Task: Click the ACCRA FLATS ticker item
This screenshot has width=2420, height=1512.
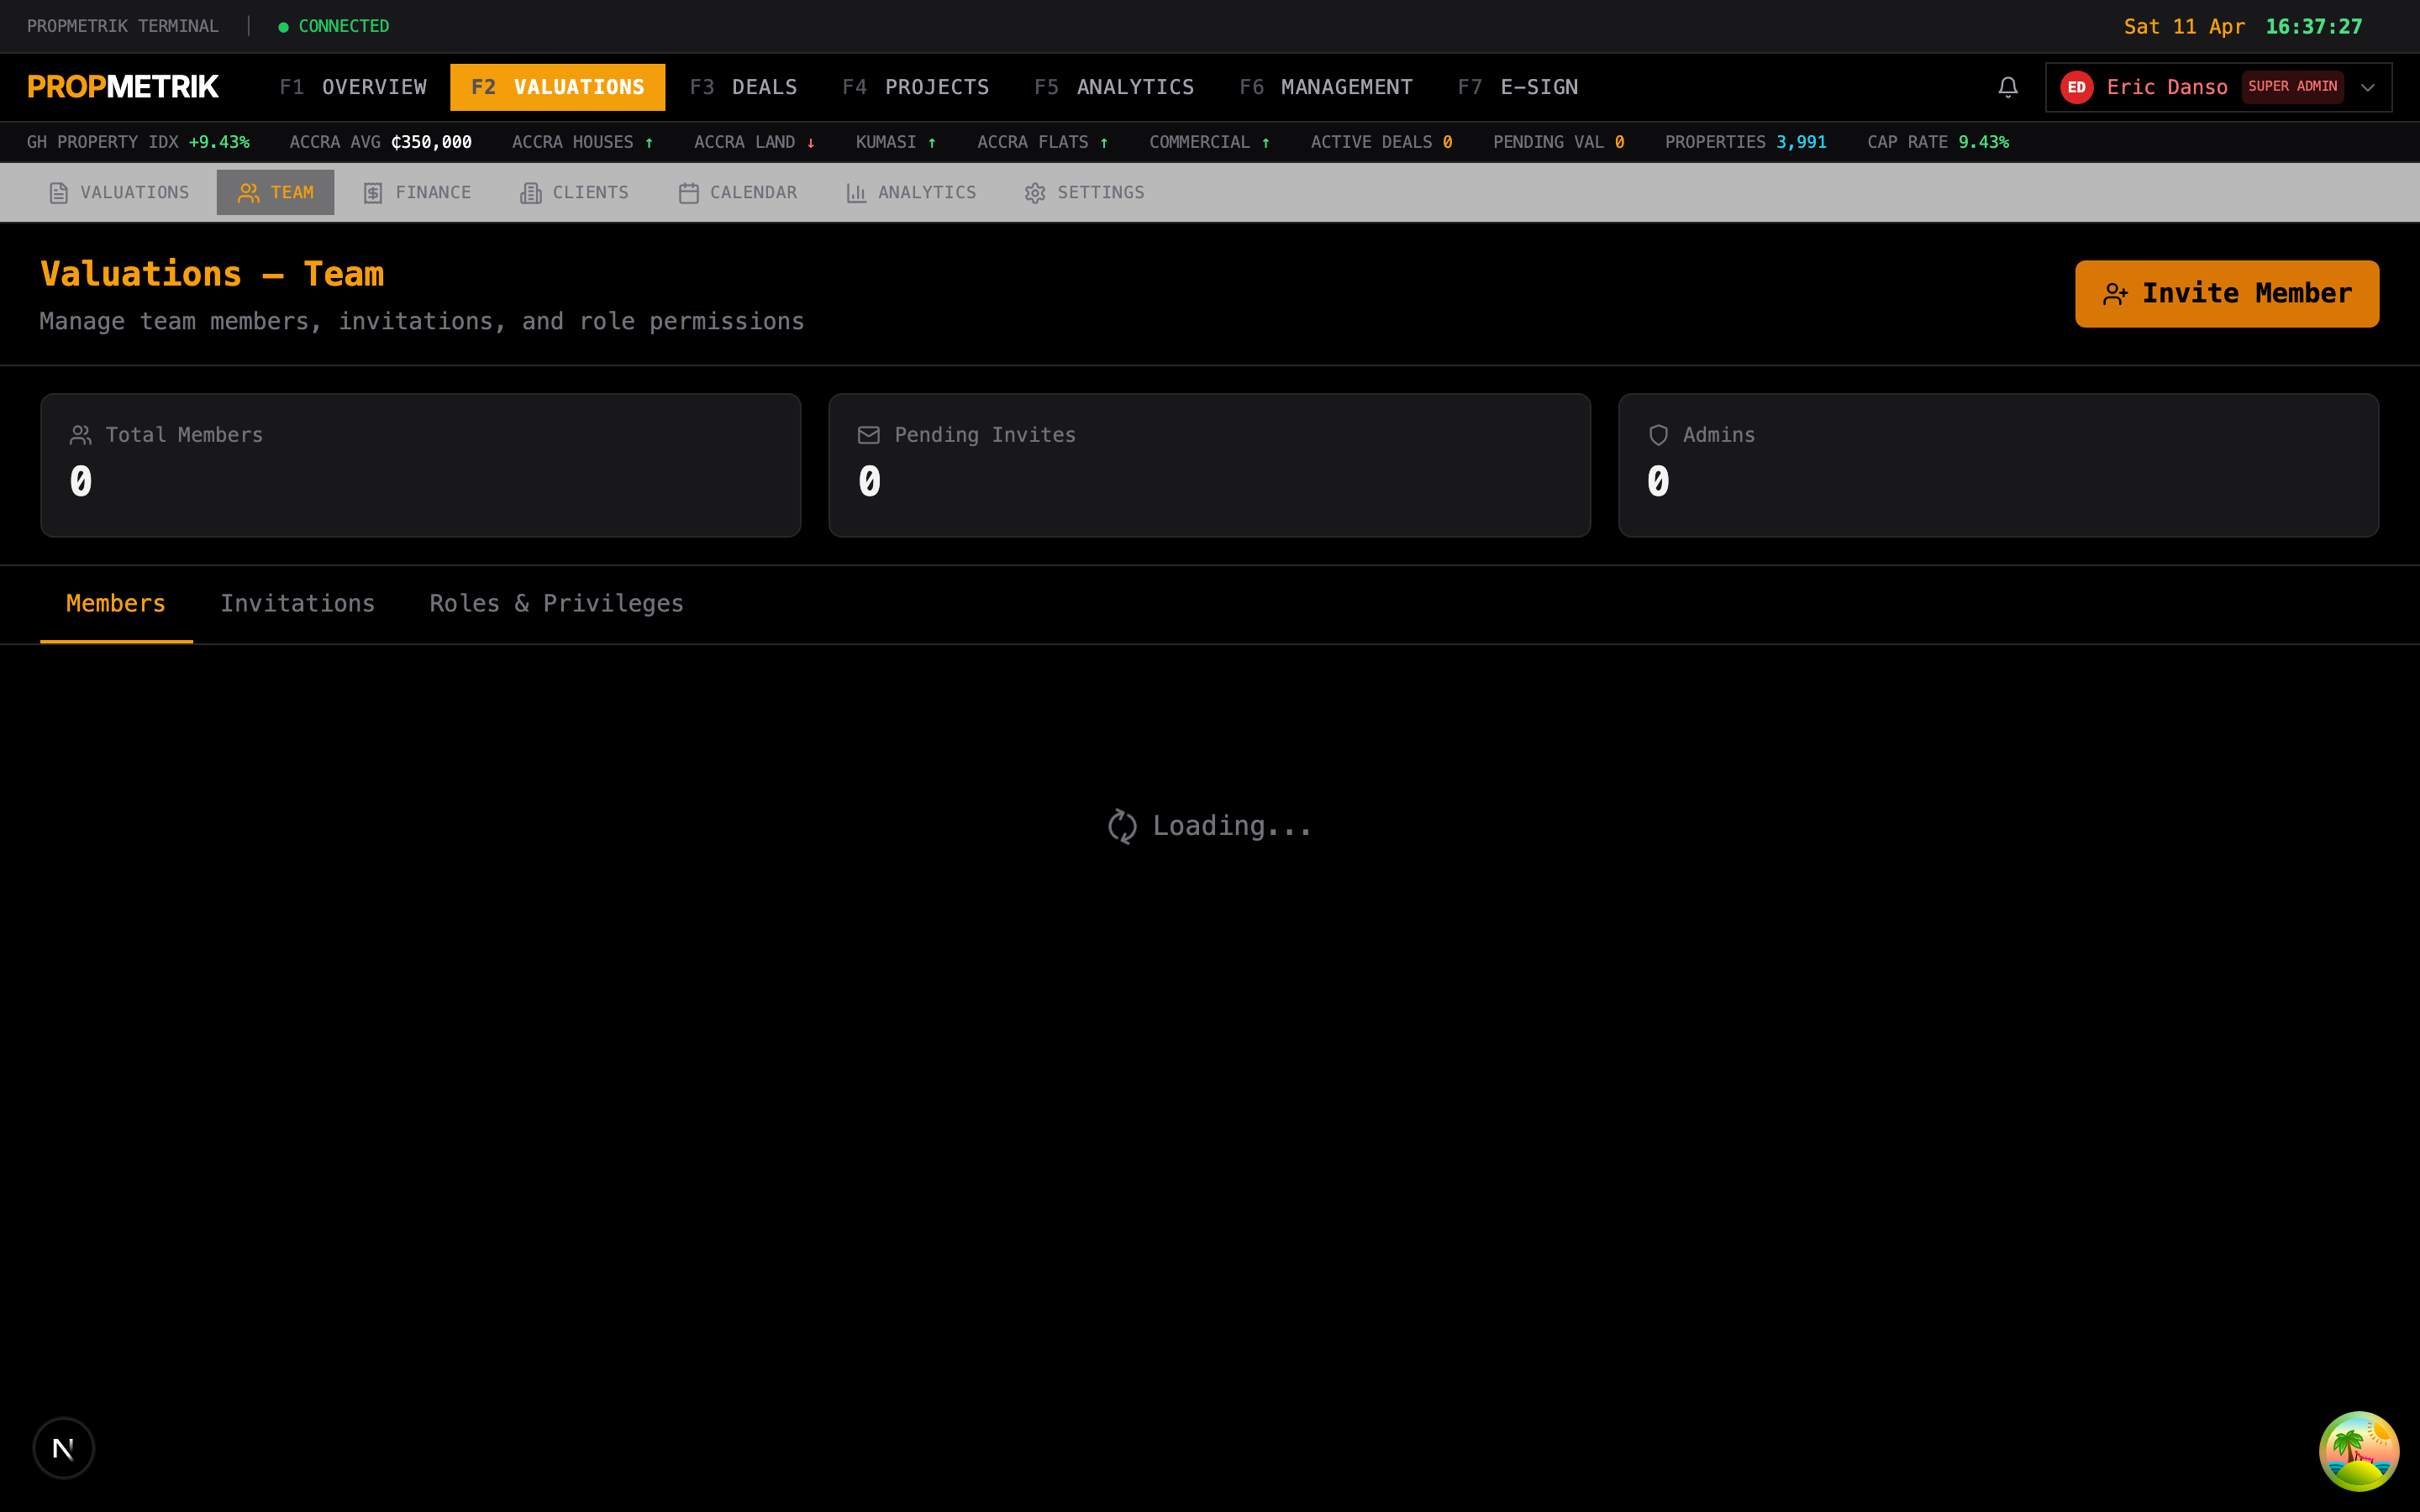Action: click(x=1043, y=142)
